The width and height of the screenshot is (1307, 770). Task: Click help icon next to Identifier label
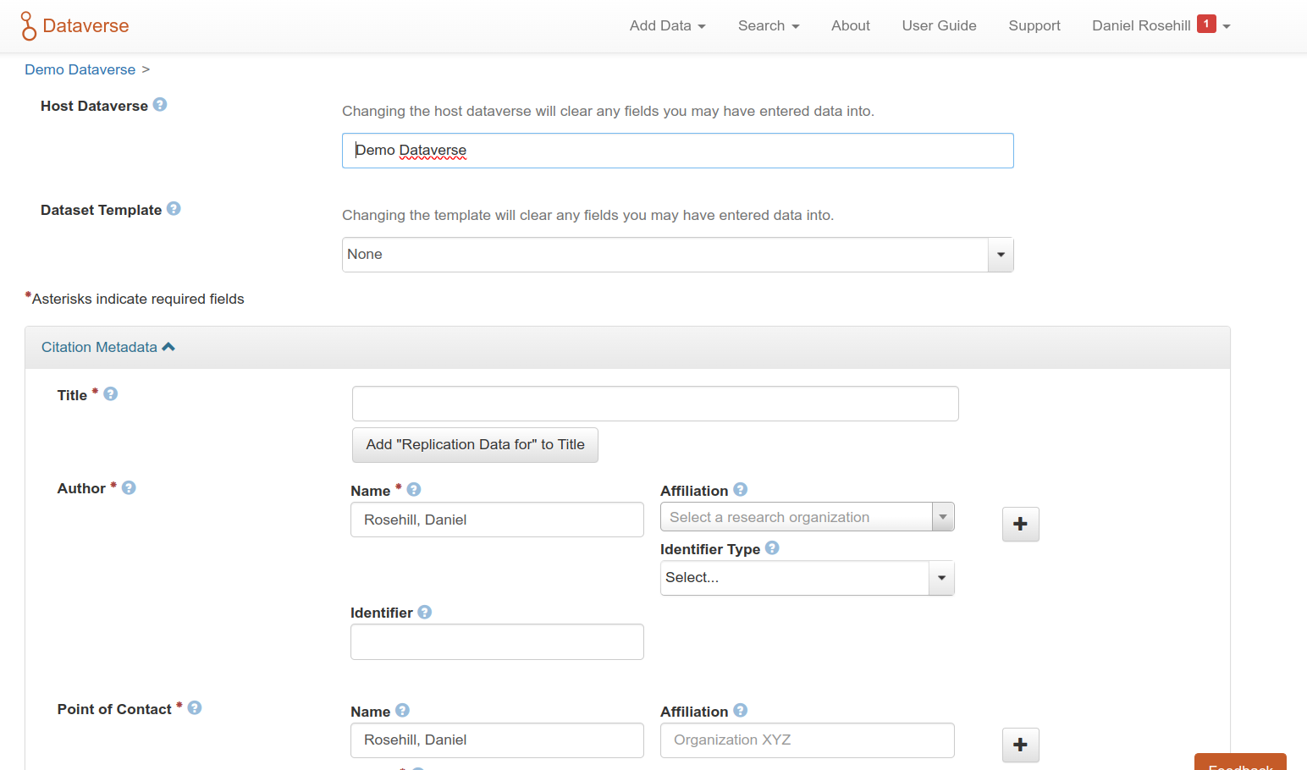(x=425, y=612)
